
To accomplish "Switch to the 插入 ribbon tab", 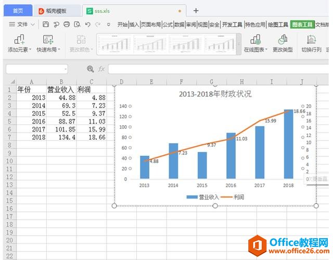I will [x=134, y=24].
